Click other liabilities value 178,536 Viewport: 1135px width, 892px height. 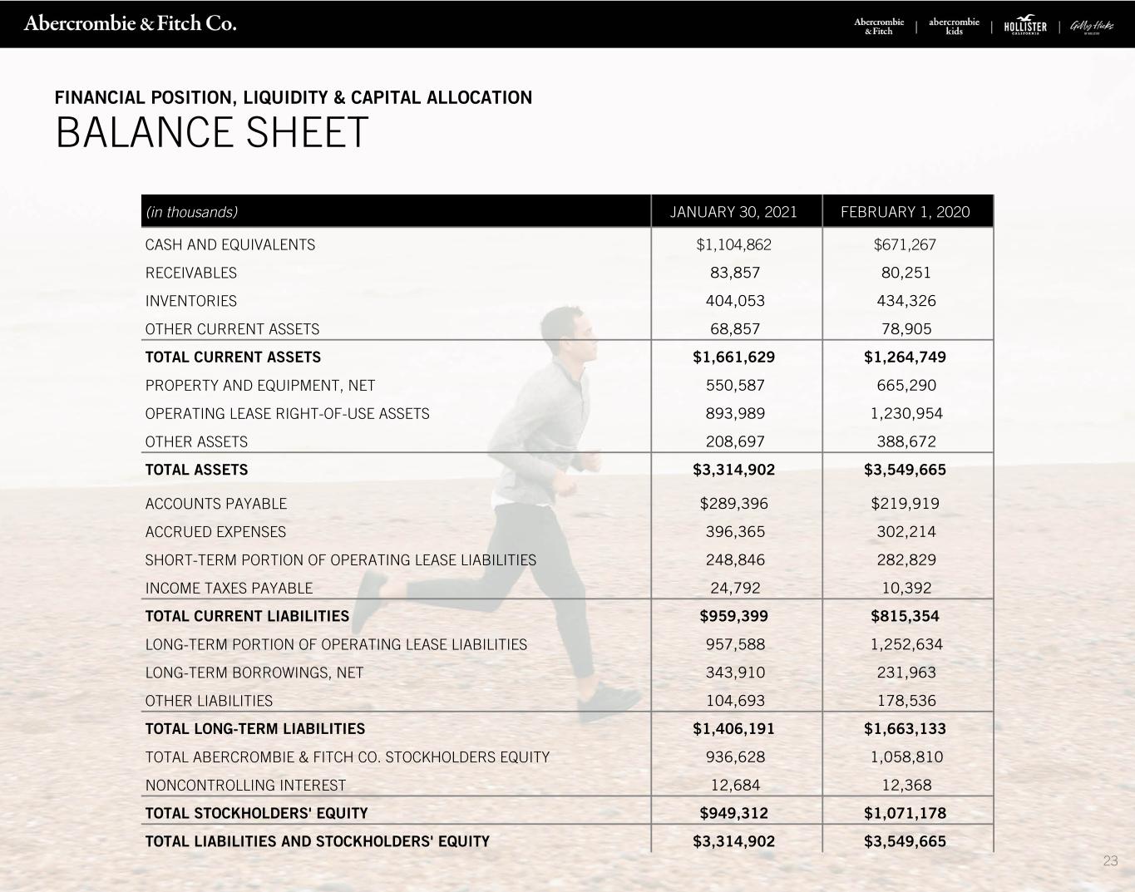(x=906, y=702)
